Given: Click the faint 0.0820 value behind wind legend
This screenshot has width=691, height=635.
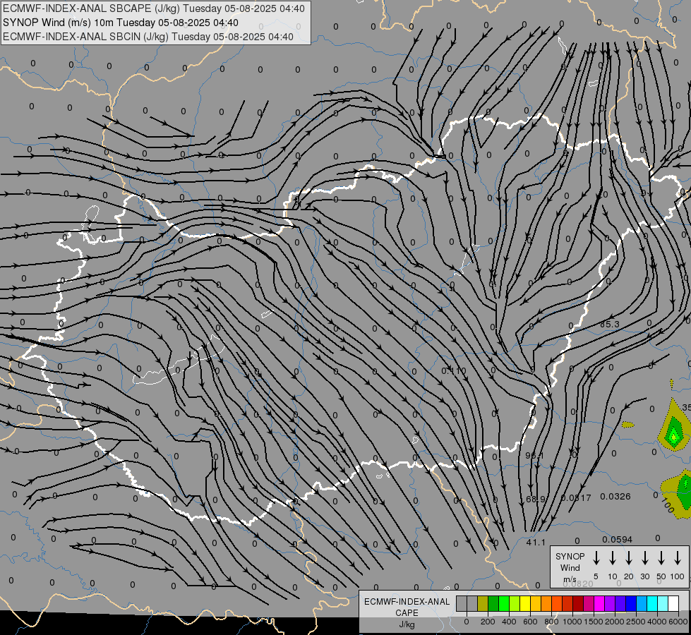Looking at the screenshot, I should (578, 583).
